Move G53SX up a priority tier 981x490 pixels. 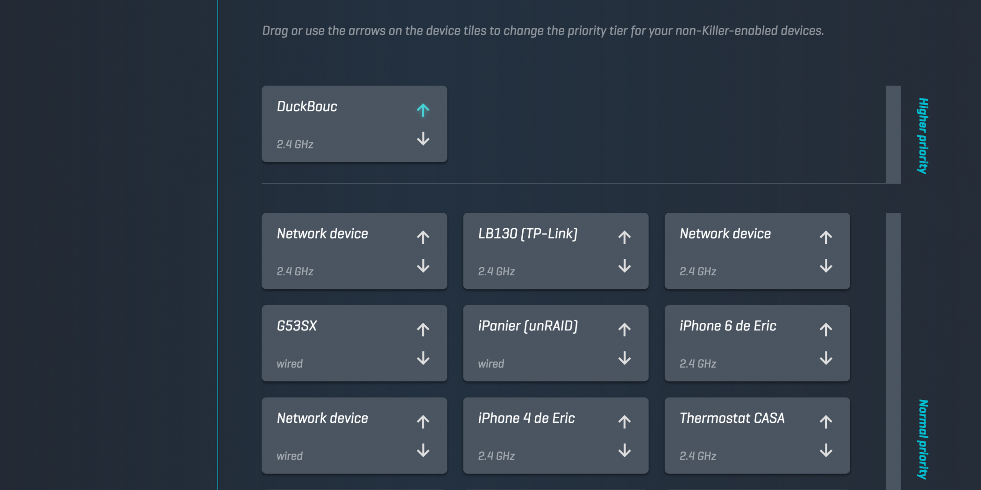pos(423,329)
